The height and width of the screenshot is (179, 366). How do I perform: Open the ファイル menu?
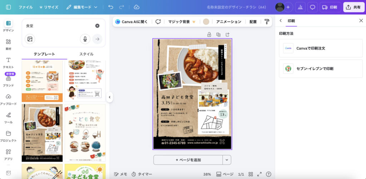[x=25, y=7]
